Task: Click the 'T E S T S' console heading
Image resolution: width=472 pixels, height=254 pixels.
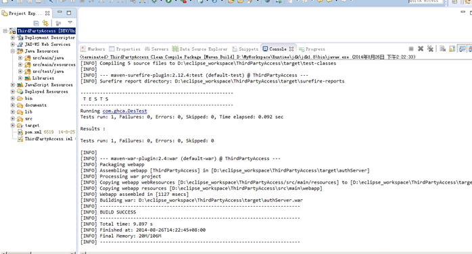Action: [96, 99]
